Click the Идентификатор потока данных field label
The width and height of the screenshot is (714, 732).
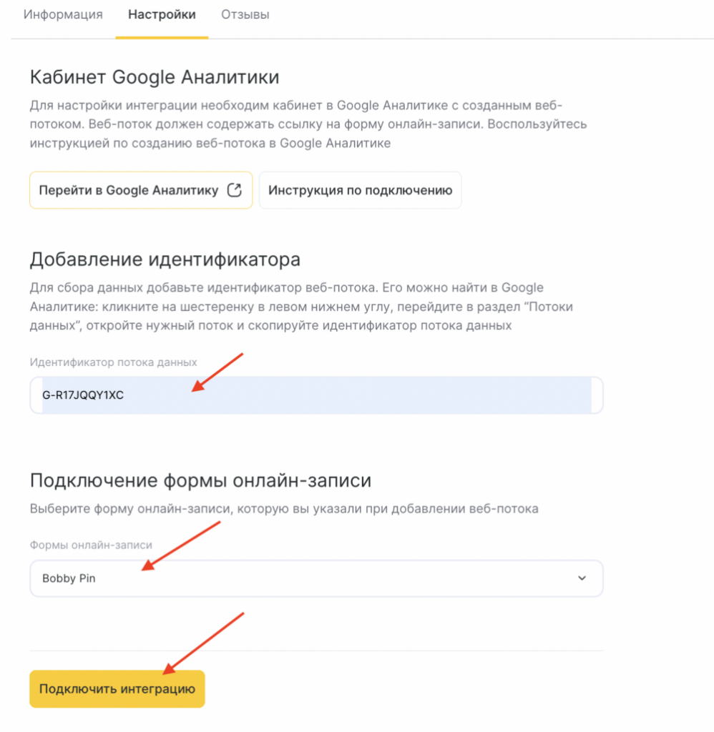(113, 362)
